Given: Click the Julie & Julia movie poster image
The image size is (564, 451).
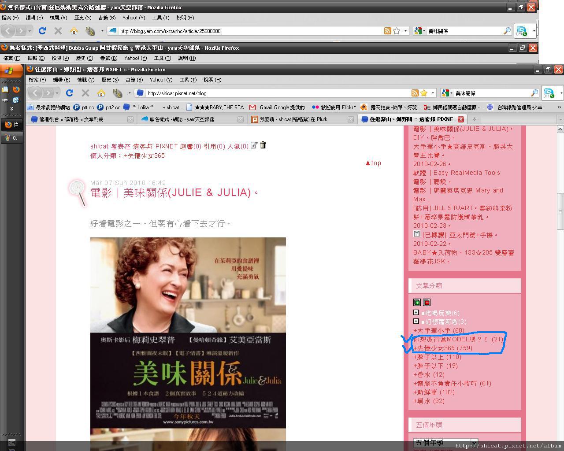Looking at the screenshot, I should tap(188, 344).
